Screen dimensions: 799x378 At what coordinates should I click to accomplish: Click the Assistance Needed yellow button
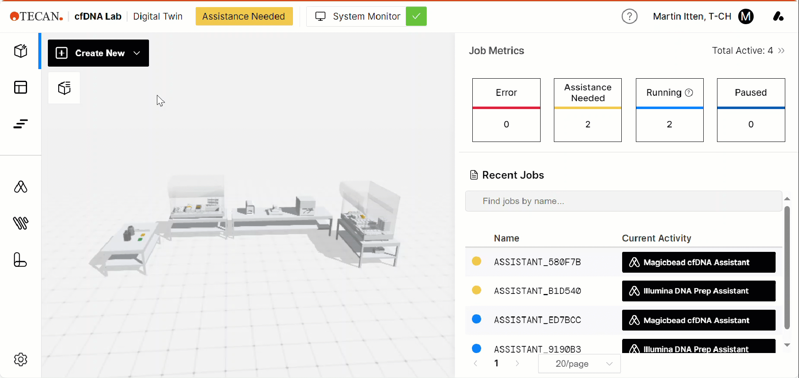point(244,16)
